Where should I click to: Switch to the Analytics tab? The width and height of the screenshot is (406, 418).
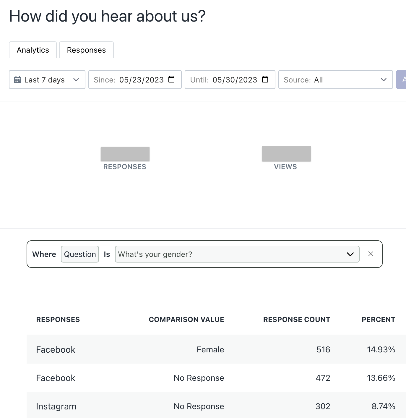pos(33,50)
